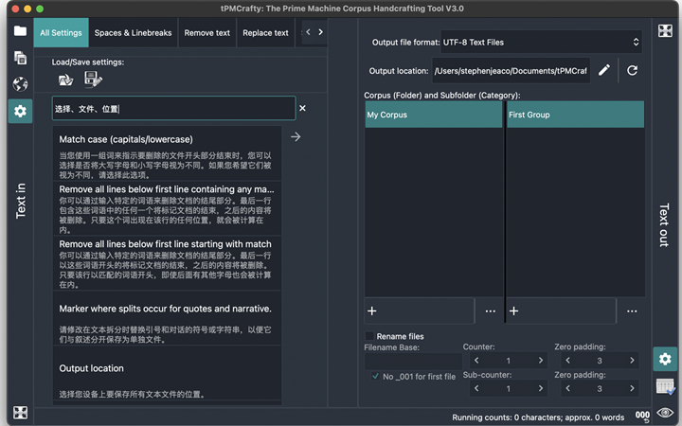Click the Text out vertical label
Image resolution: width=682 pixels, height=426 pixels.
click(x=664, y=225)
